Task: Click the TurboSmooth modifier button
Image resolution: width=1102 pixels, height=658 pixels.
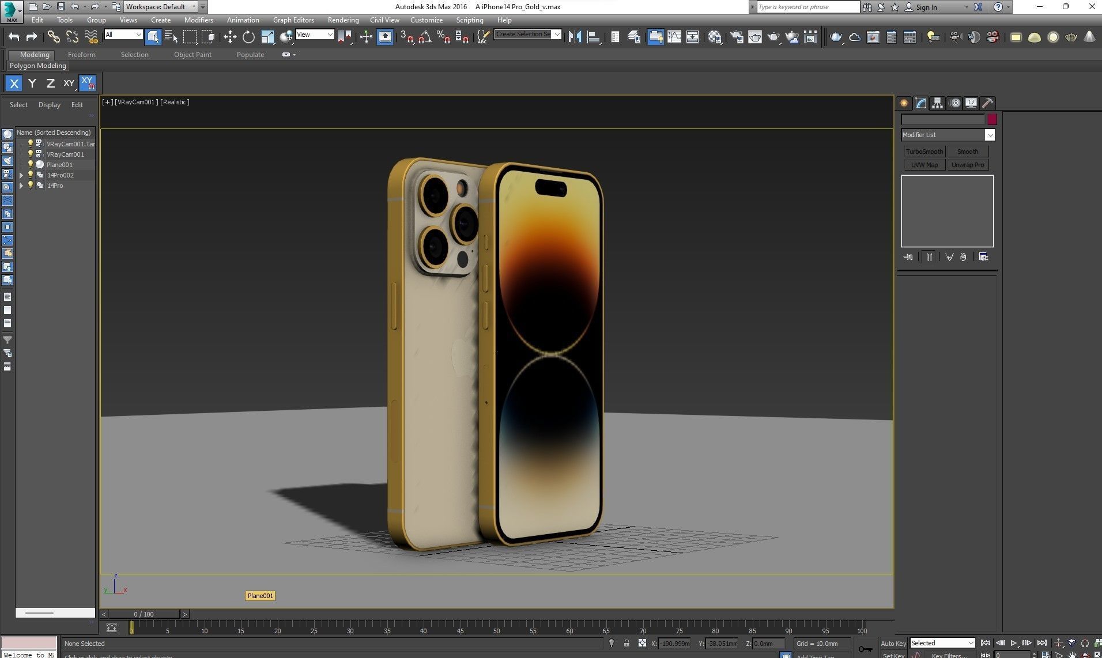Action: 924,152
